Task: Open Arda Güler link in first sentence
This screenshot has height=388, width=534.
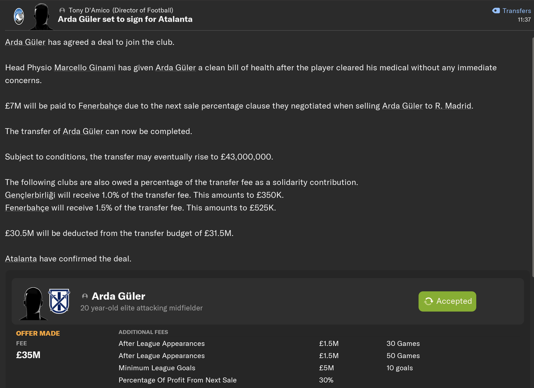Action: pyautogui.click(x=25, y=42)
